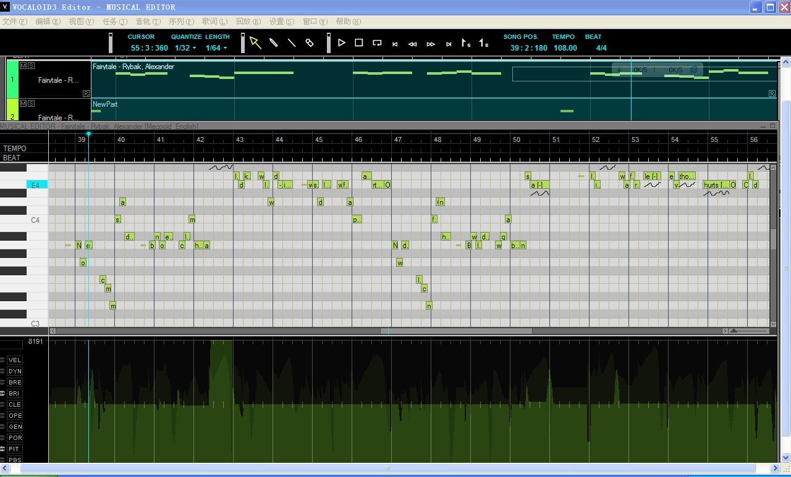Viewport: 791px width, 477px height.
Task: Select the eraser tool
Action: [x=310, y=43]
